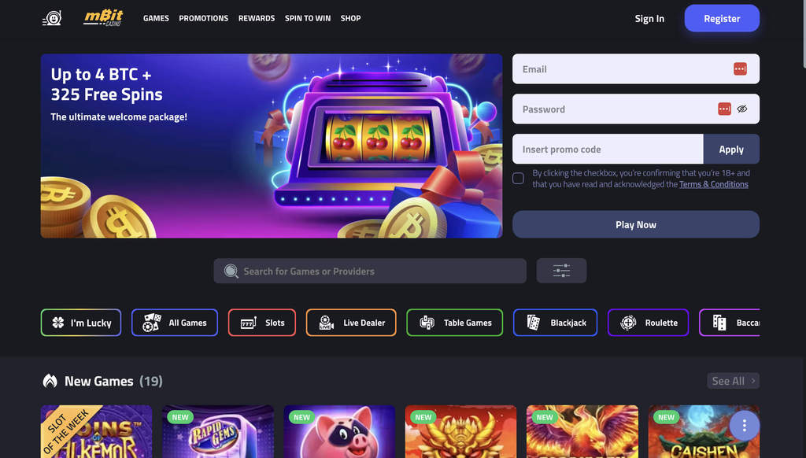Click the password manager icon in Email field
The image size is (806, 458).
click(740, 69)
